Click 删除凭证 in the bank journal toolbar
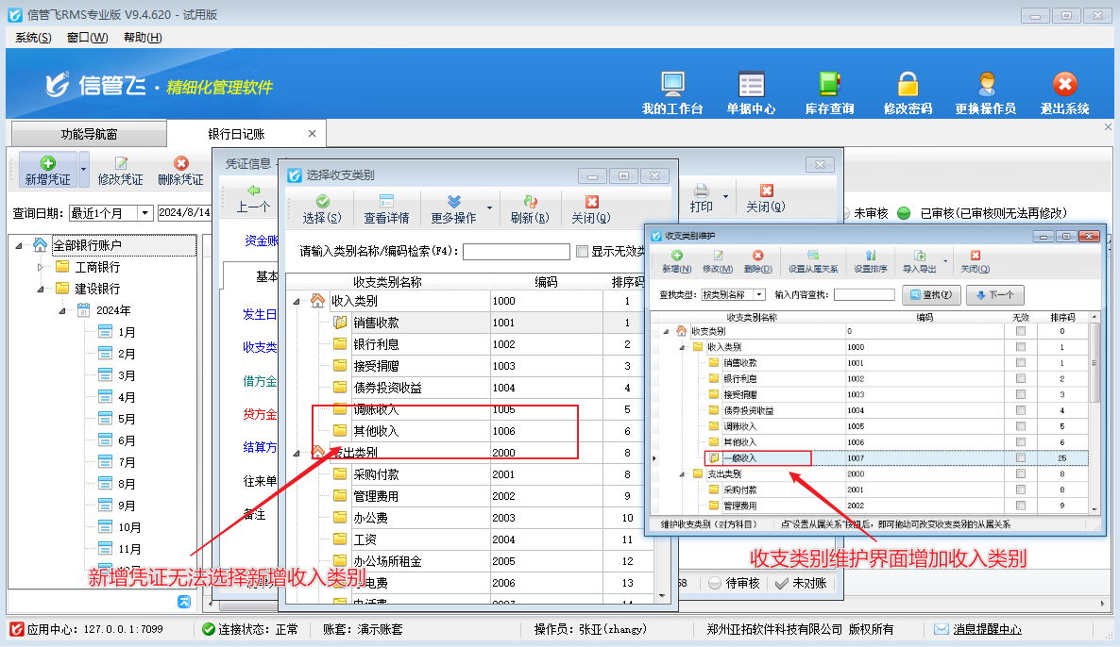Viewport: 1120px width, 647px height. 180,171
